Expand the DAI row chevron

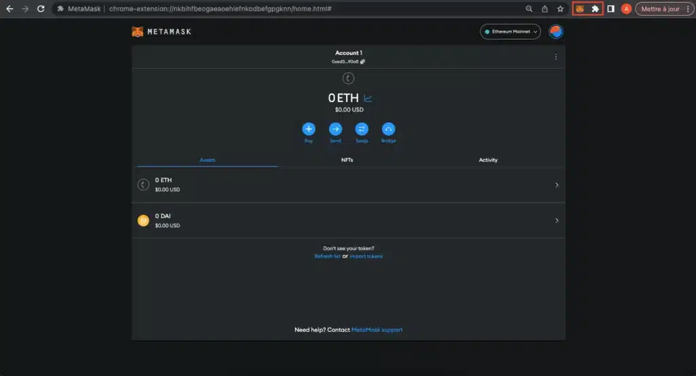[557, 220]
